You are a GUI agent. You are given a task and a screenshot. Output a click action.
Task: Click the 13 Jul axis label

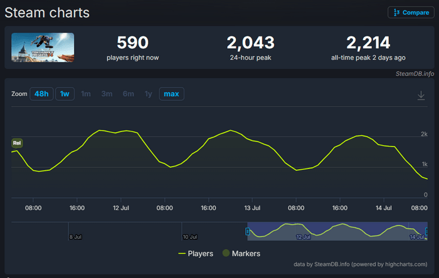(x=252, y=208)
